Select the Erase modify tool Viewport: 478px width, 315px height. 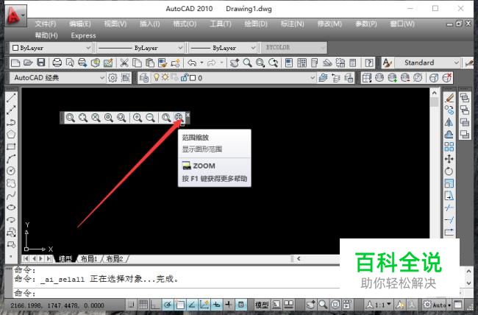pos(449,98)
